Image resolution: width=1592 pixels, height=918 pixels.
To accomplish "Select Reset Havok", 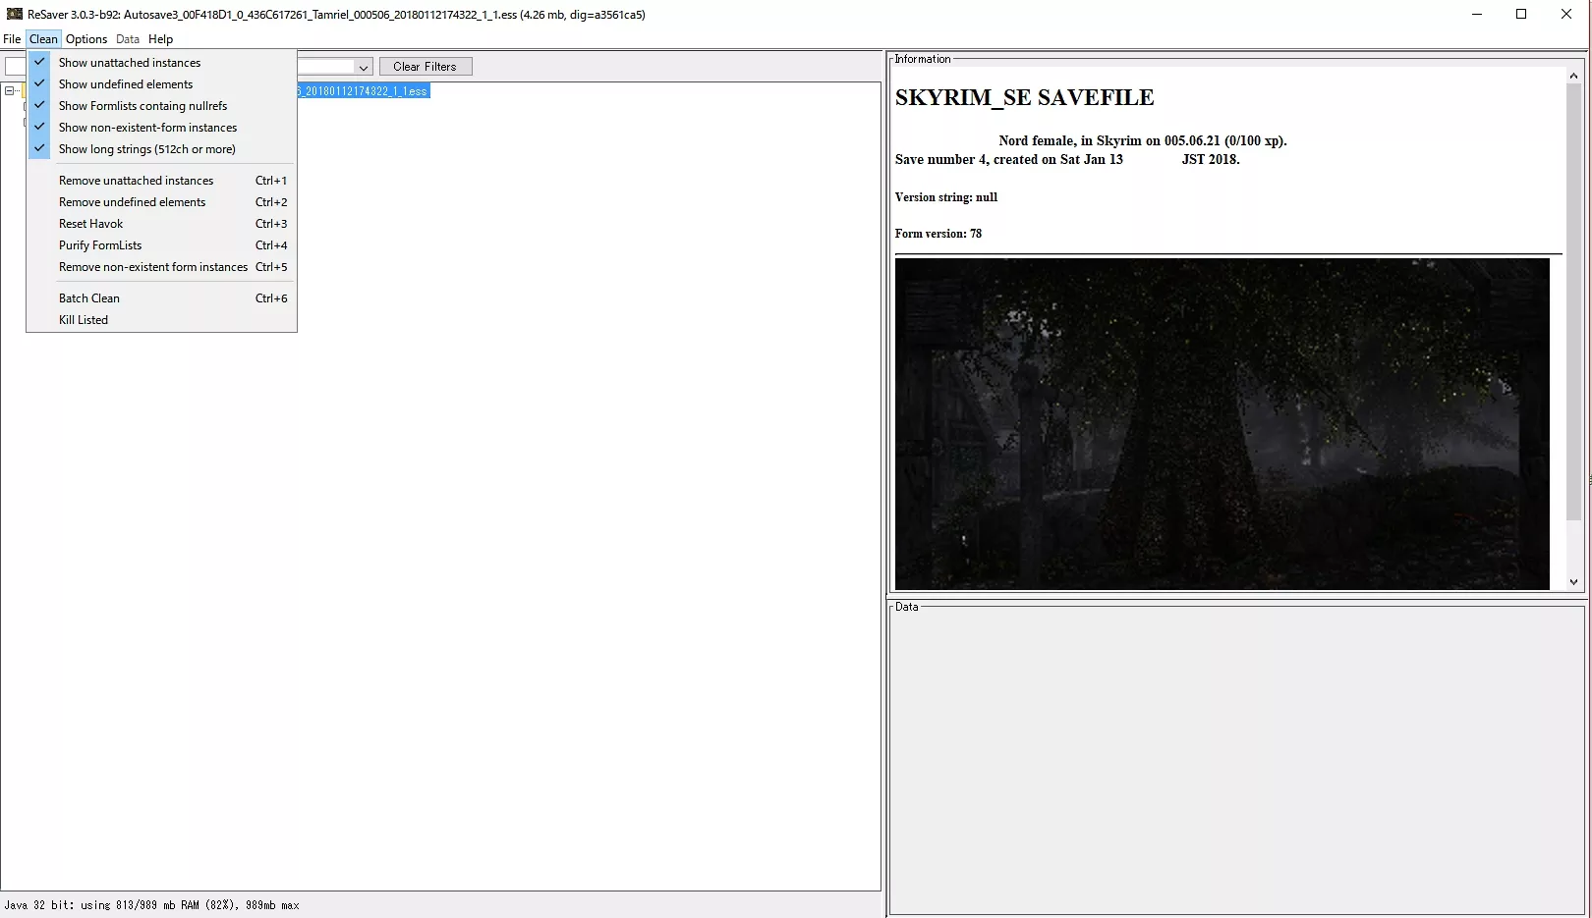I will pyautogui.click(x=162, y=224).
